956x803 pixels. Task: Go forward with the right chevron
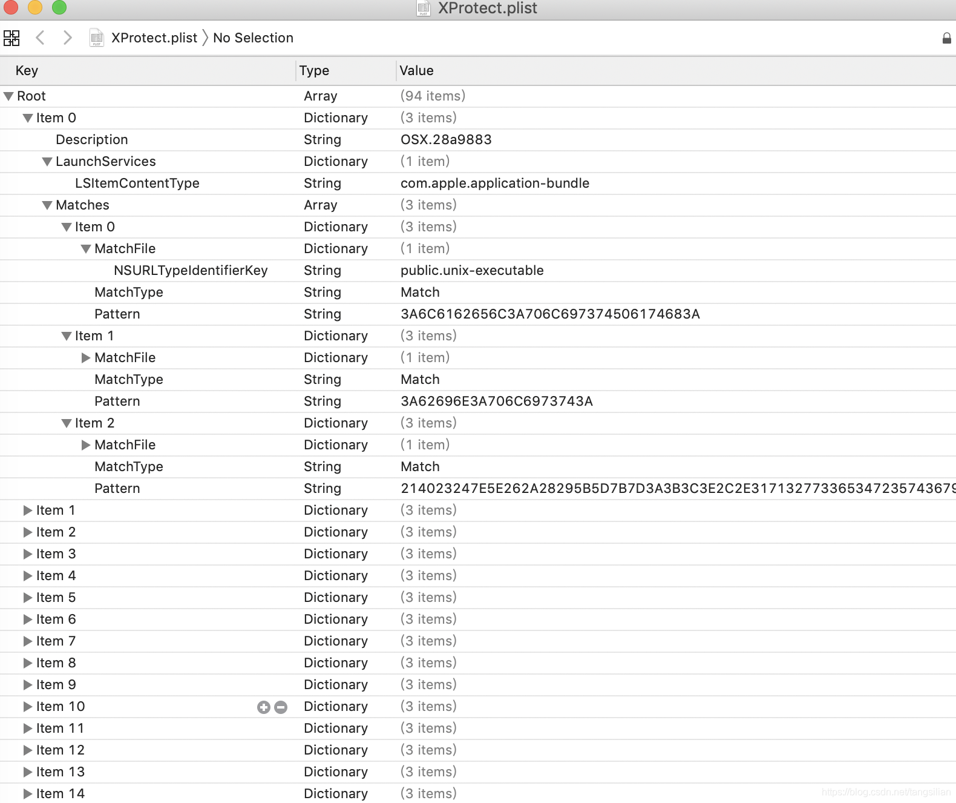[x=67, y=38]
